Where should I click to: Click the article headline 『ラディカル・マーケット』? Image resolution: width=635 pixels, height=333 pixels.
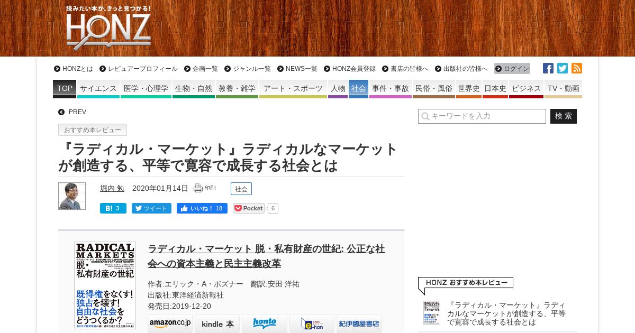(x=228, y=158)
